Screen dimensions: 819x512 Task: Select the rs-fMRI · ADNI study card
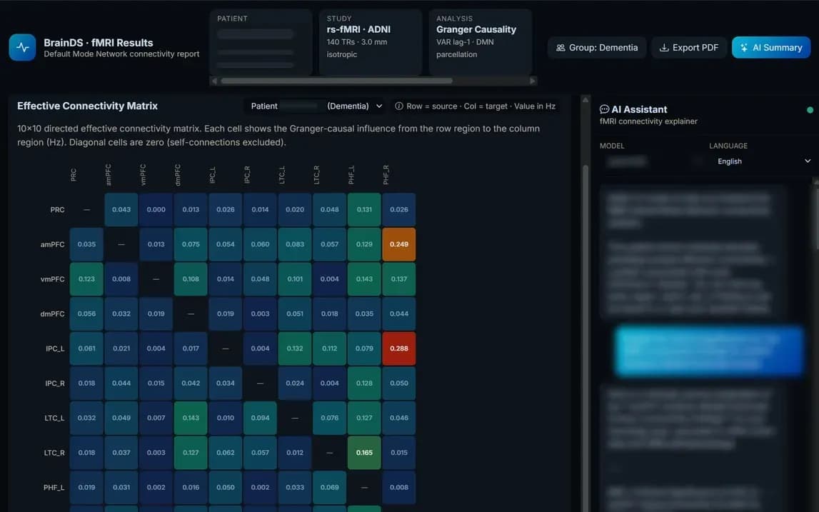[x=371, y=42]
